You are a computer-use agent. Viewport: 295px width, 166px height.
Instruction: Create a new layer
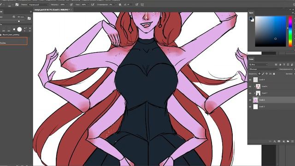(x=292, y=141)
